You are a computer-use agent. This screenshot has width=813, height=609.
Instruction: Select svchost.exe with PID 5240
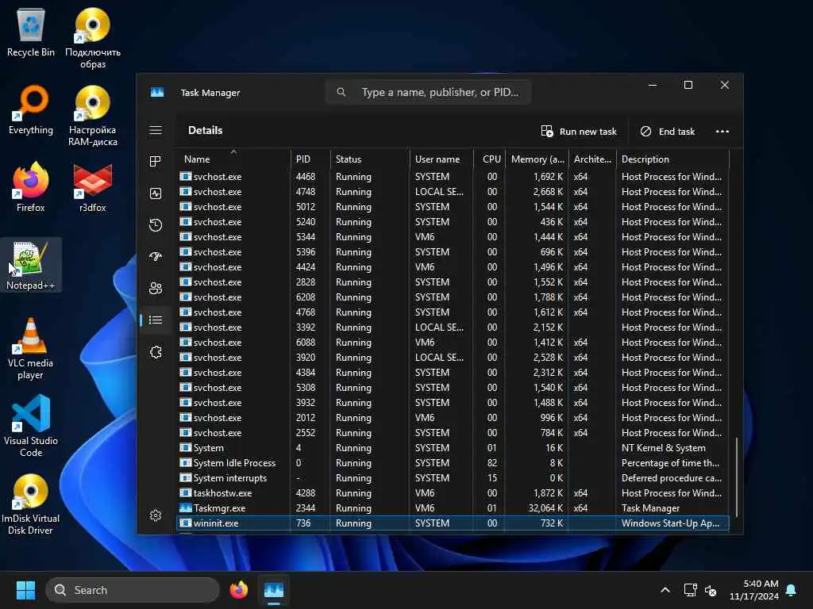pos(453,222)
